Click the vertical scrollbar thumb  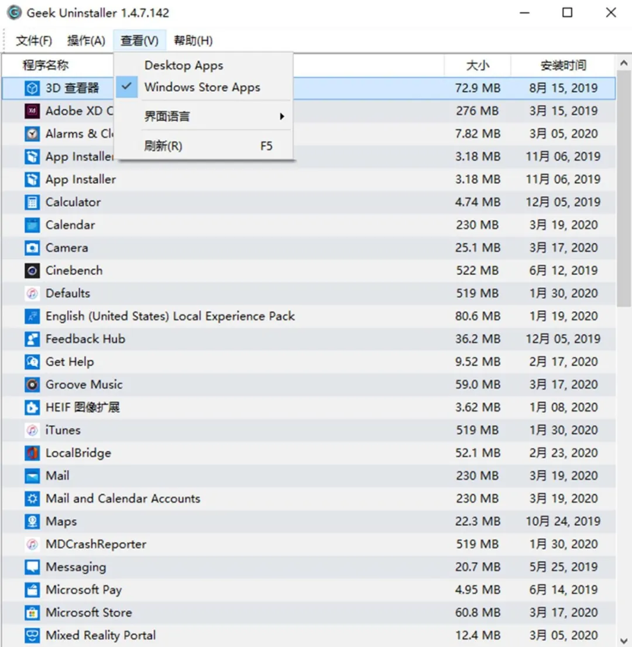624,189
